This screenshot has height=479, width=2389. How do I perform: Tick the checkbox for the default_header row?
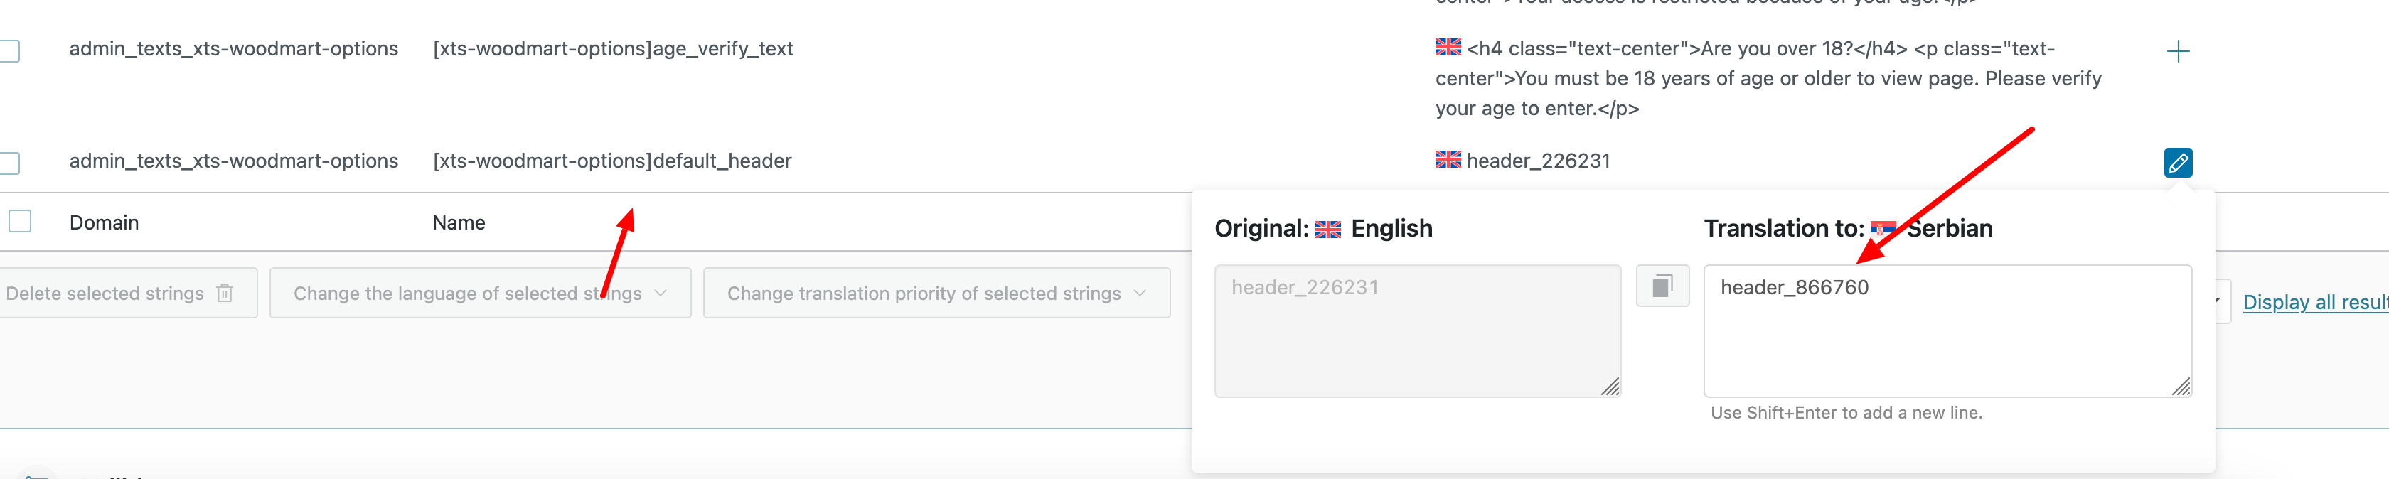point(9,163)
